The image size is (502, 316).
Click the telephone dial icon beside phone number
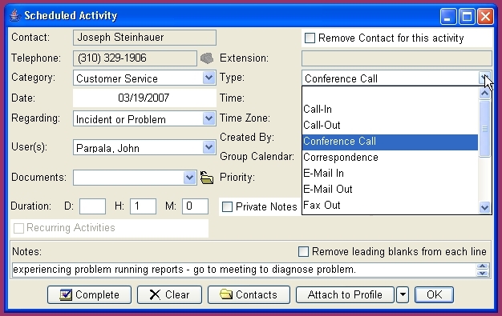point(207,58)
